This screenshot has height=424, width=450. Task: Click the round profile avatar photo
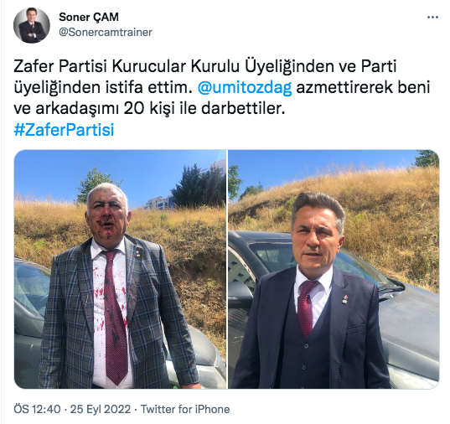click(32, 25)
